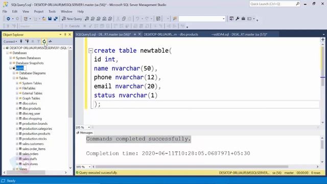The height and width of the screenshot is (184, 327).
Task: Click the Disconnect plug icon in Object Explorer
Action: point(27,41)
